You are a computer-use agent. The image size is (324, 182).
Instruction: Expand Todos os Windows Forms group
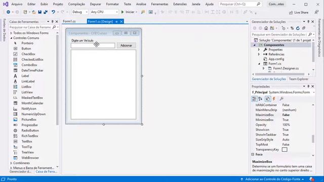pyautogui.click(x=11, y=33)
